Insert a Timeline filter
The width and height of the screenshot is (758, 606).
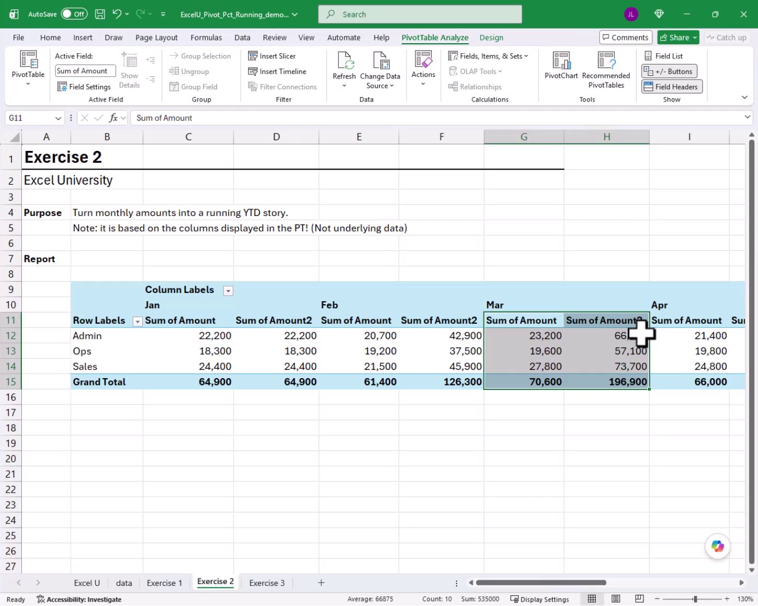277,71
